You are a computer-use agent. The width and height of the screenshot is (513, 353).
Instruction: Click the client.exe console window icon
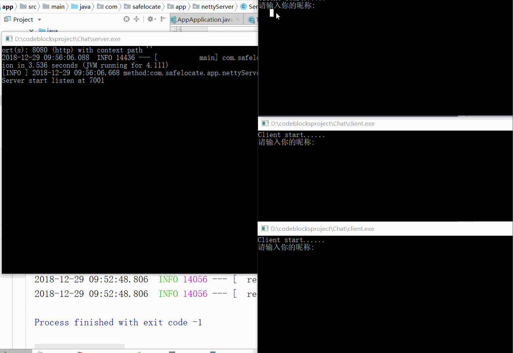pos(265,123)
